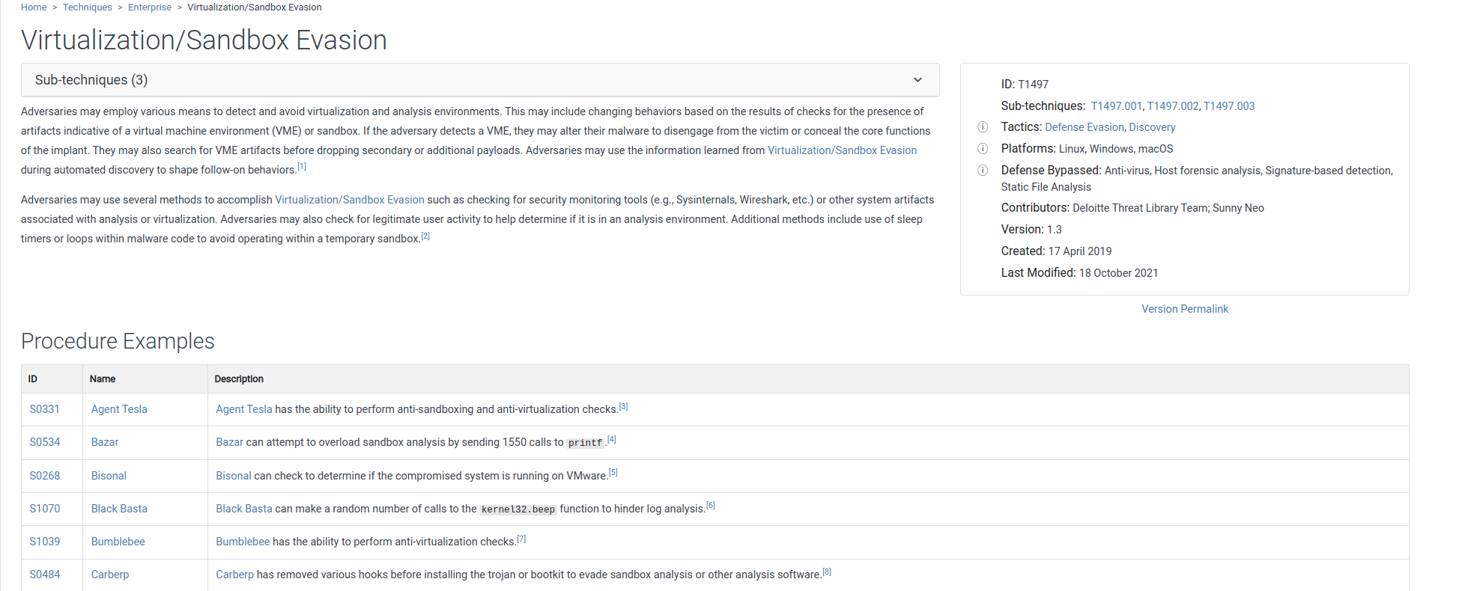Open sub-technique T1497.003 link

coord(1228,106)
